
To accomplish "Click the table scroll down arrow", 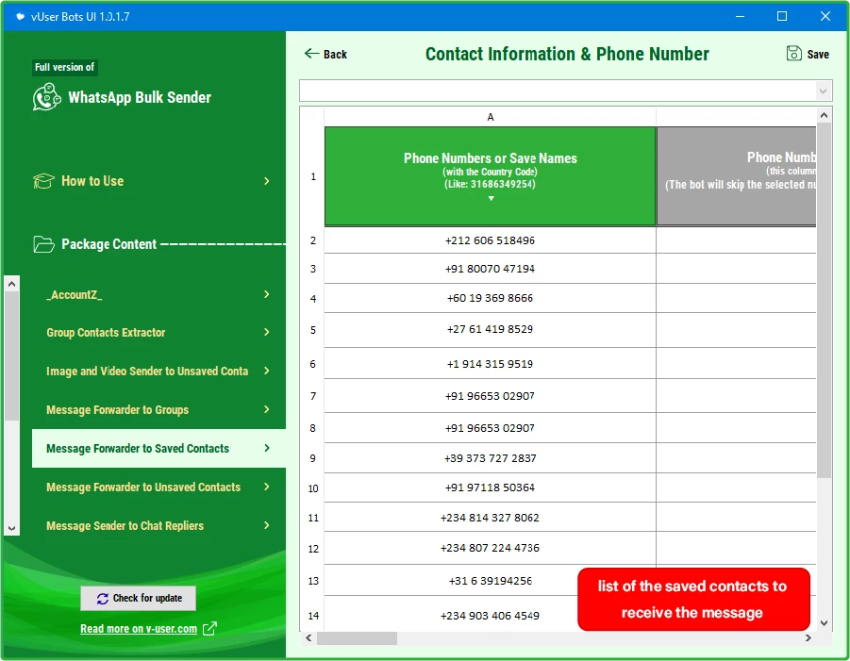I will pyautogui.click(x=824, y=623).
